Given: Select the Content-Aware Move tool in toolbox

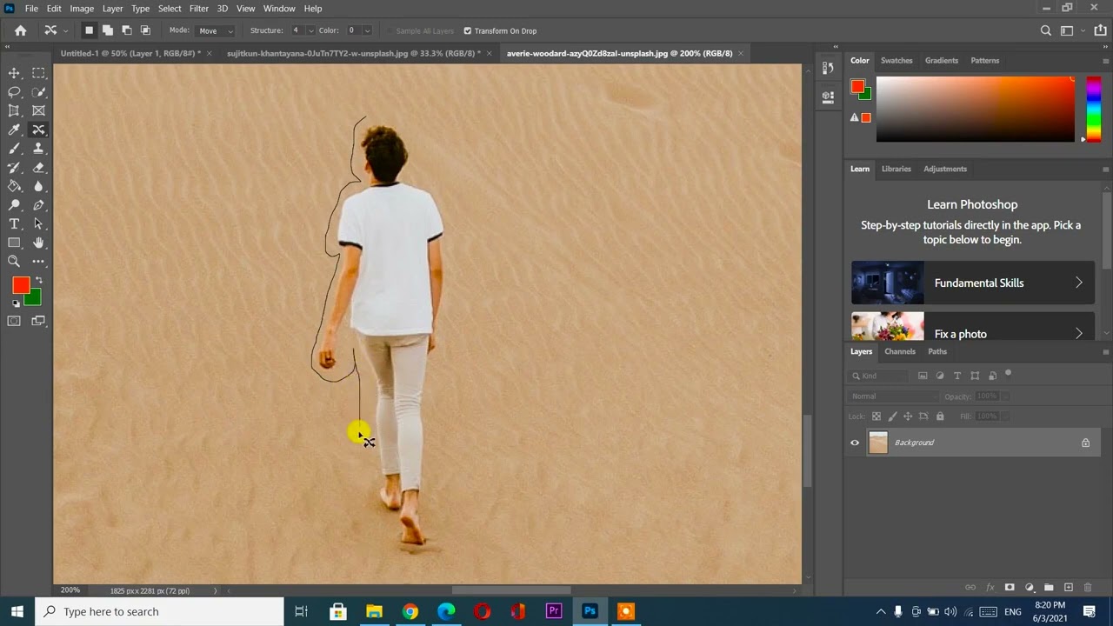Looking at the screenshot, I should click(x=38, y=130).
